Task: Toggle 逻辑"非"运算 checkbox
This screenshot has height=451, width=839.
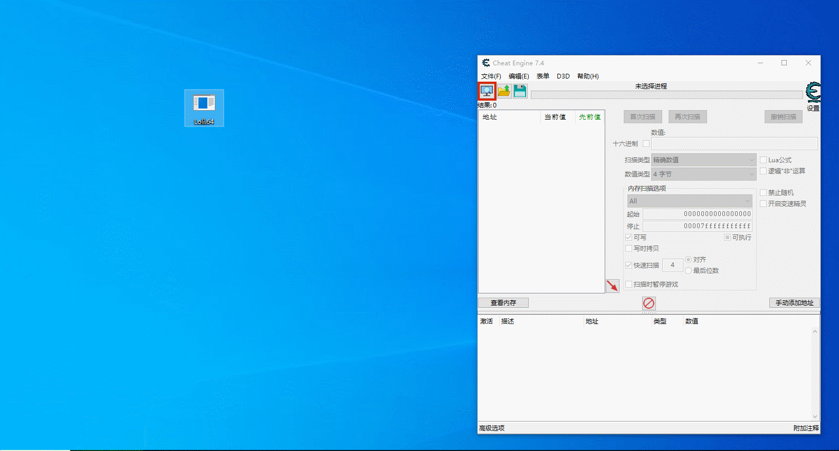Action: click(763, 171)
